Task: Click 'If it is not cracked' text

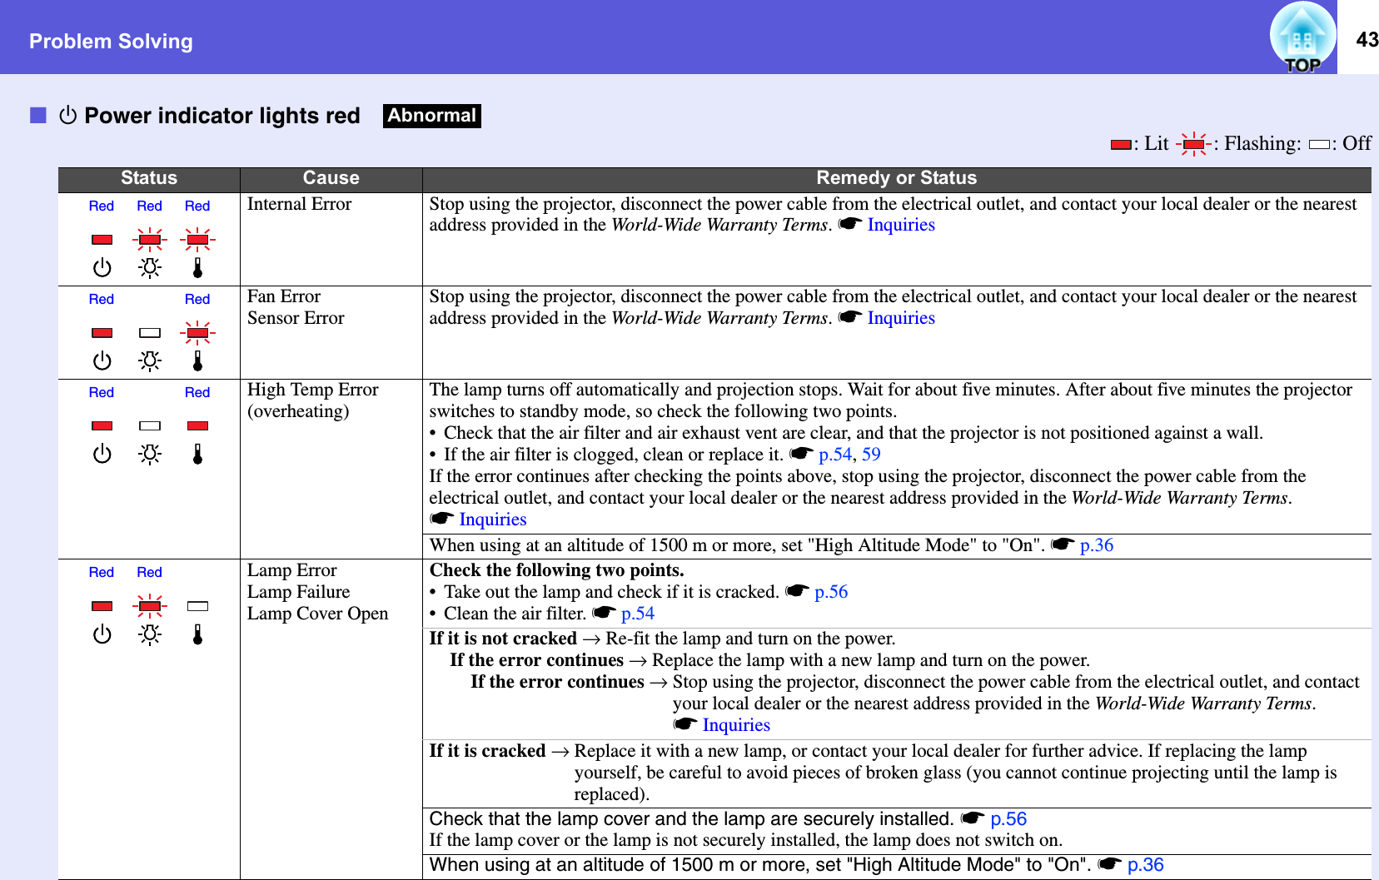Action: [x=503, y=639]
